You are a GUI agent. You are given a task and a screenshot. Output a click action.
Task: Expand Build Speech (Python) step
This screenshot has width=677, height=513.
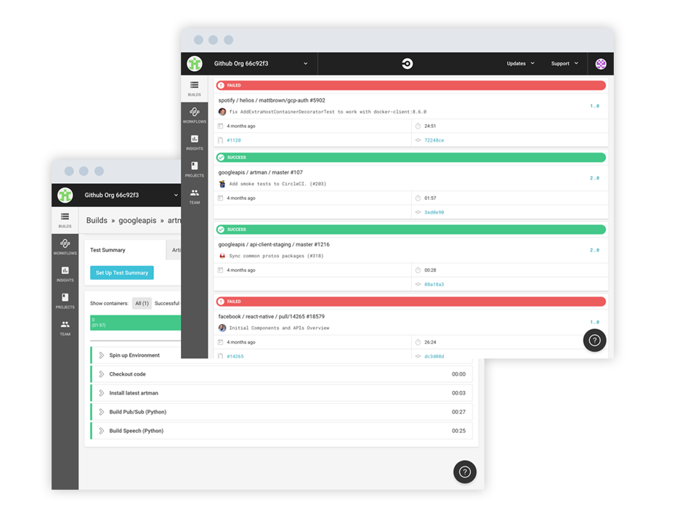(x=101, y=431)
